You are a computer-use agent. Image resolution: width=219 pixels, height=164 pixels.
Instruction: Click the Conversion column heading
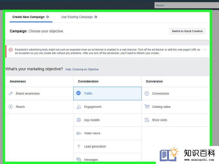click(x=154, y=81)
